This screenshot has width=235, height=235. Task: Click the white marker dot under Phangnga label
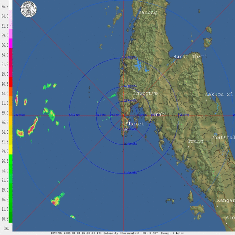(134, 99)
